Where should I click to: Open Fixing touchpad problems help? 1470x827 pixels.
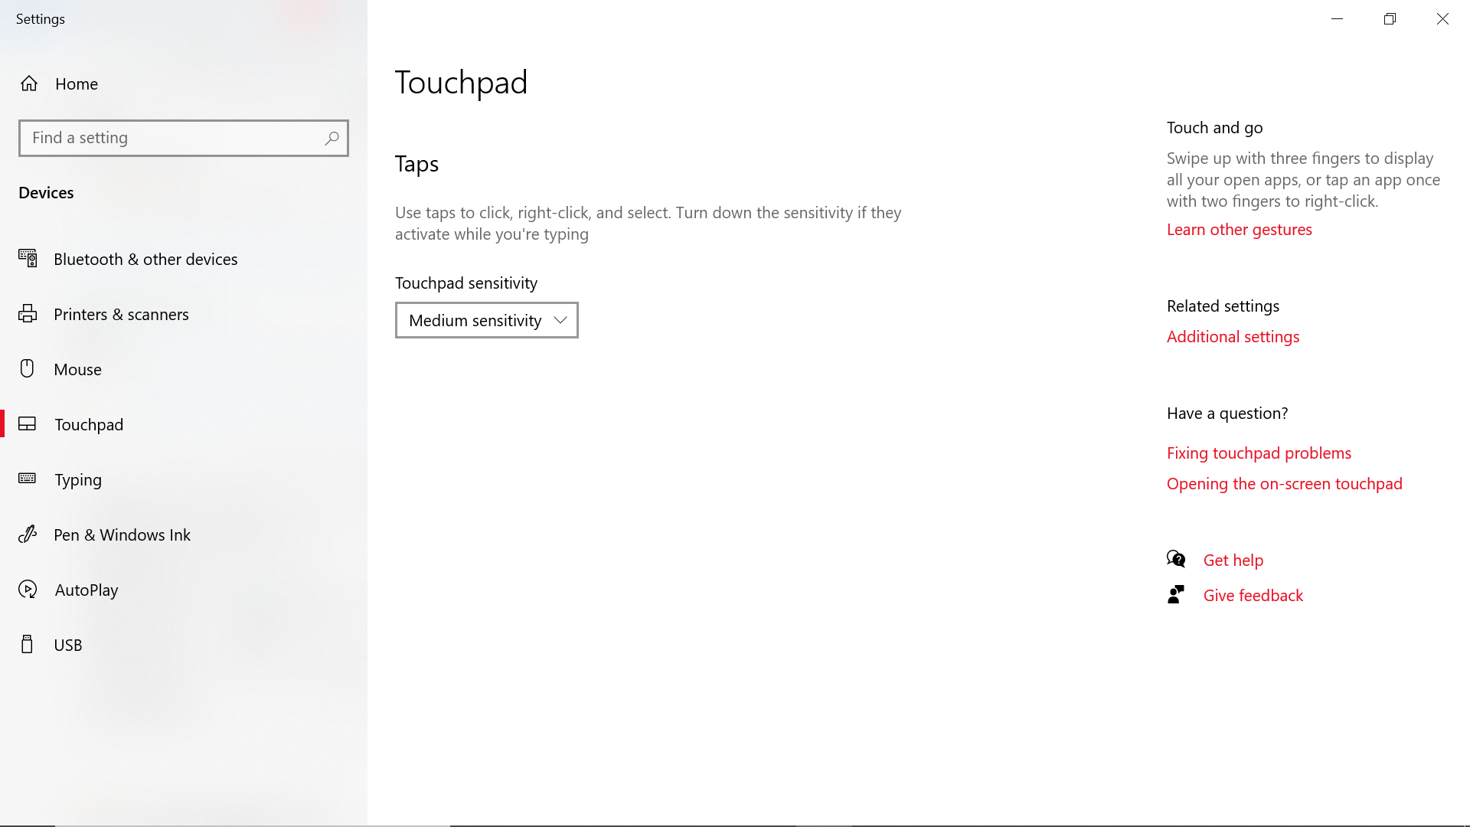click(x=1259, y=453)
